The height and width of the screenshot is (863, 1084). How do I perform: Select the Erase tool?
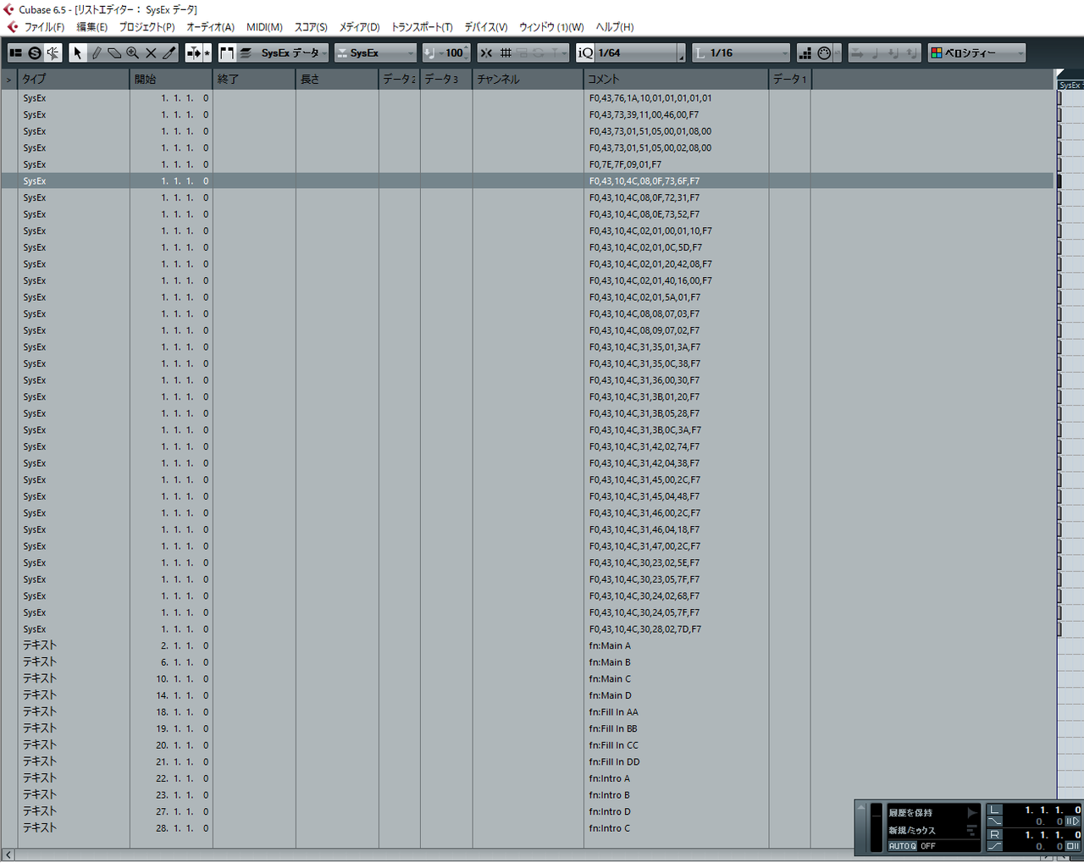(x=114, y=53)
